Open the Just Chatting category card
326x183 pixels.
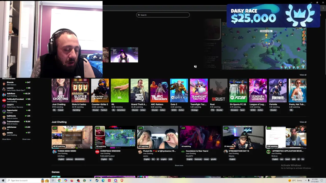tap(60, 90)
